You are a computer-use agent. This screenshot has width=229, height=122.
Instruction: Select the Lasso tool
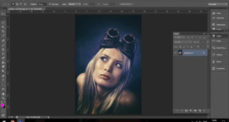[3, 23]
